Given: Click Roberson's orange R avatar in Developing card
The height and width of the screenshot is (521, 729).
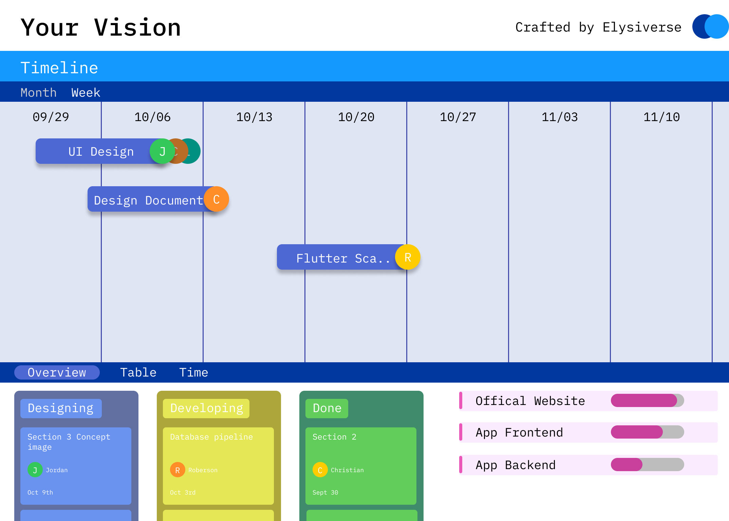Looking at the screenshot, I should tap(177, 470).
